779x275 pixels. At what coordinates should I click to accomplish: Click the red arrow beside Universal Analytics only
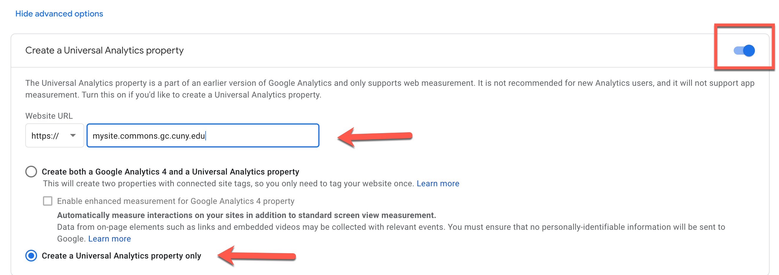coord(257,256)
